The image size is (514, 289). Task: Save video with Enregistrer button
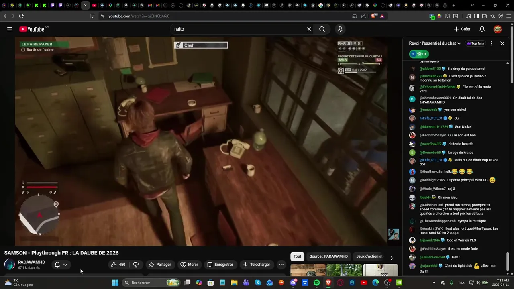tap(220, 265)
